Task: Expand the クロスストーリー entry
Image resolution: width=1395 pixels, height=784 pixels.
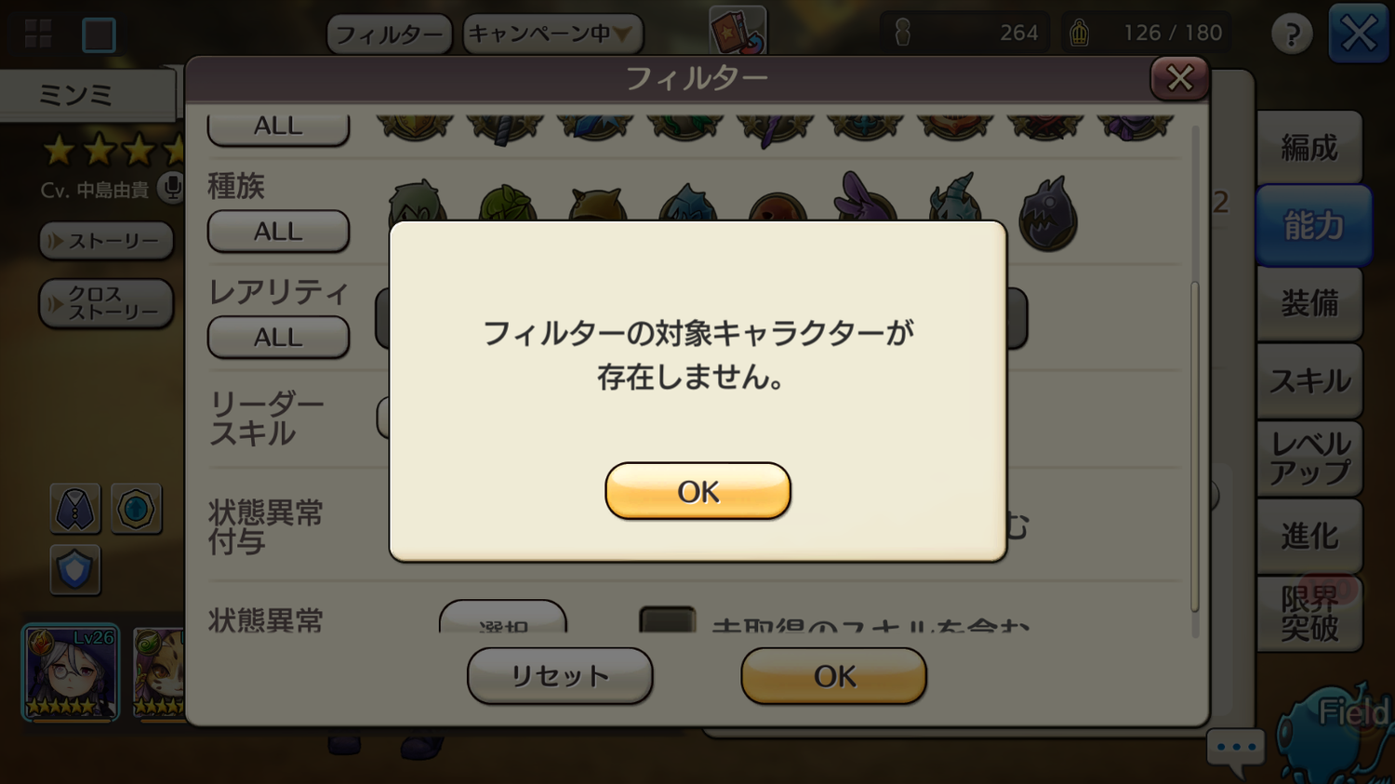Action: coord(106,304)
